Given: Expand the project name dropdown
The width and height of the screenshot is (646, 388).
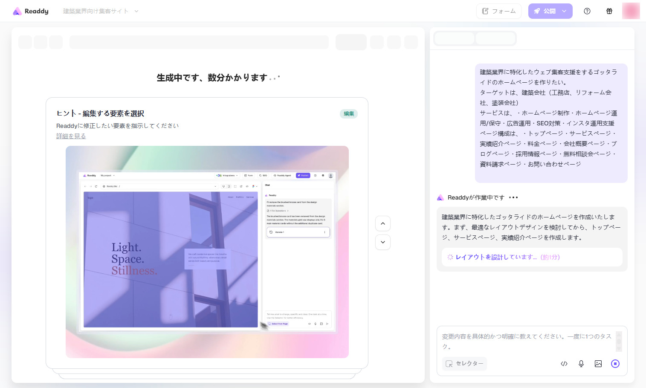Looking at the screenshot, I should pyautogui.click(x=136, y=12).
